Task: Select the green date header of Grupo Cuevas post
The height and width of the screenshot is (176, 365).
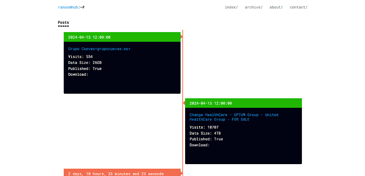Action: [122, 37]
